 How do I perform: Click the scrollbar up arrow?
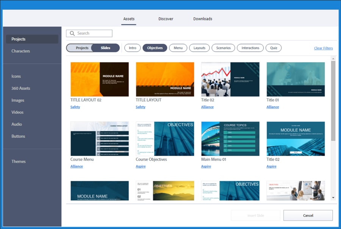point(333,59)
